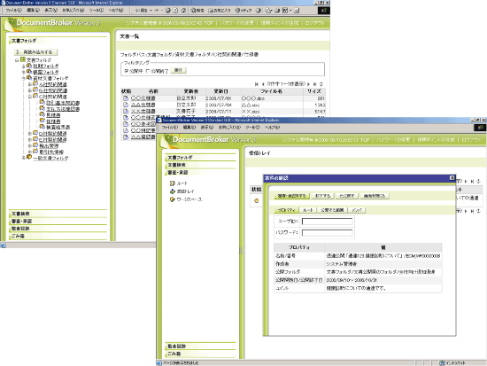
Task: Click the 元に戻す button in dialog
Action: pyautogui.click(x=347, y=196)
